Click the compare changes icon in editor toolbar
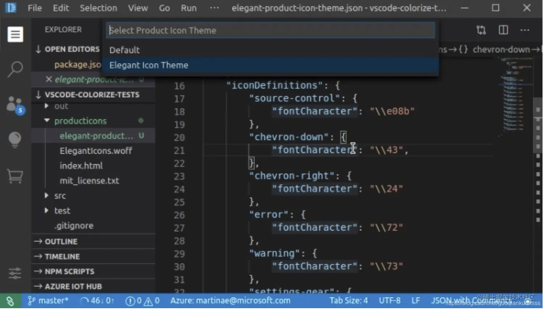Image resolution: width=544 pixels, height=310 pixels. coord(481,30)
